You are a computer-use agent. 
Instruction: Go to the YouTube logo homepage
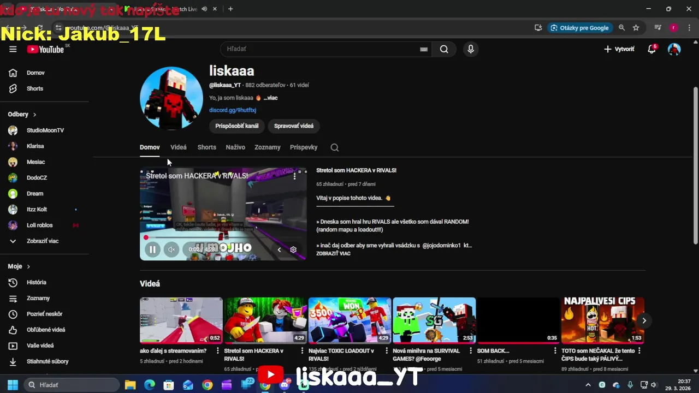(46, 49)
